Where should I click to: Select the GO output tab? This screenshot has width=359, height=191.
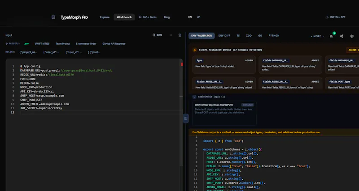[x=260, y=36]
